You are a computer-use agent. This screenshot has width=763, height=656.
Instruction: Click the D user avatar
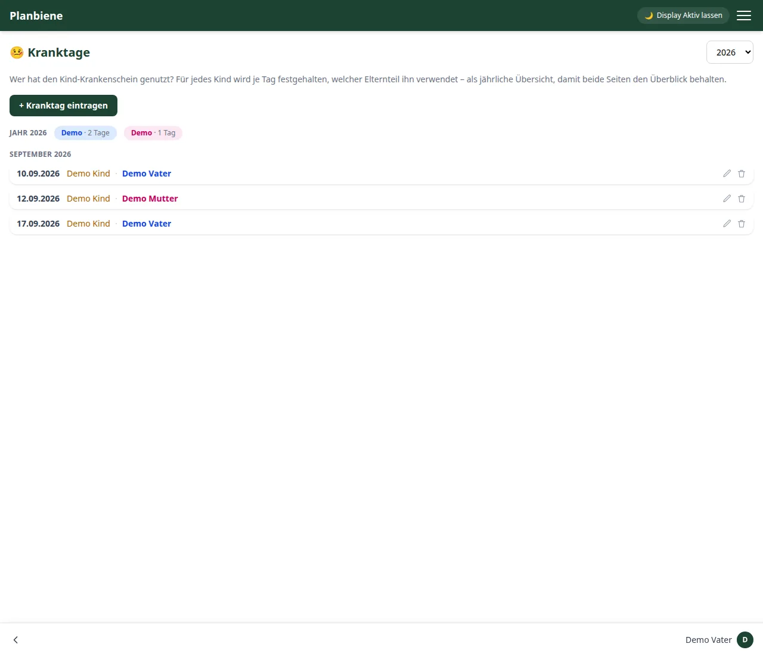click(x=745, y=640)
